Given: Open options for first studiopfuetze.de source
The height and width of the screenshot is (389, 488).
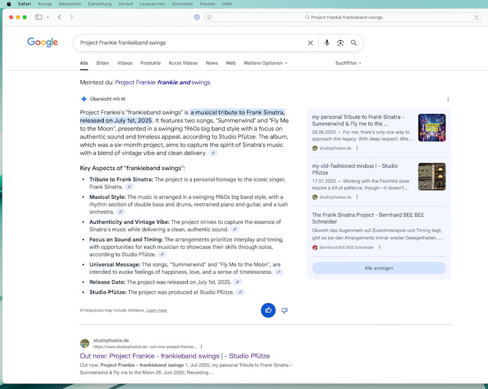Looking at the screenshot, I should [357, 148].
